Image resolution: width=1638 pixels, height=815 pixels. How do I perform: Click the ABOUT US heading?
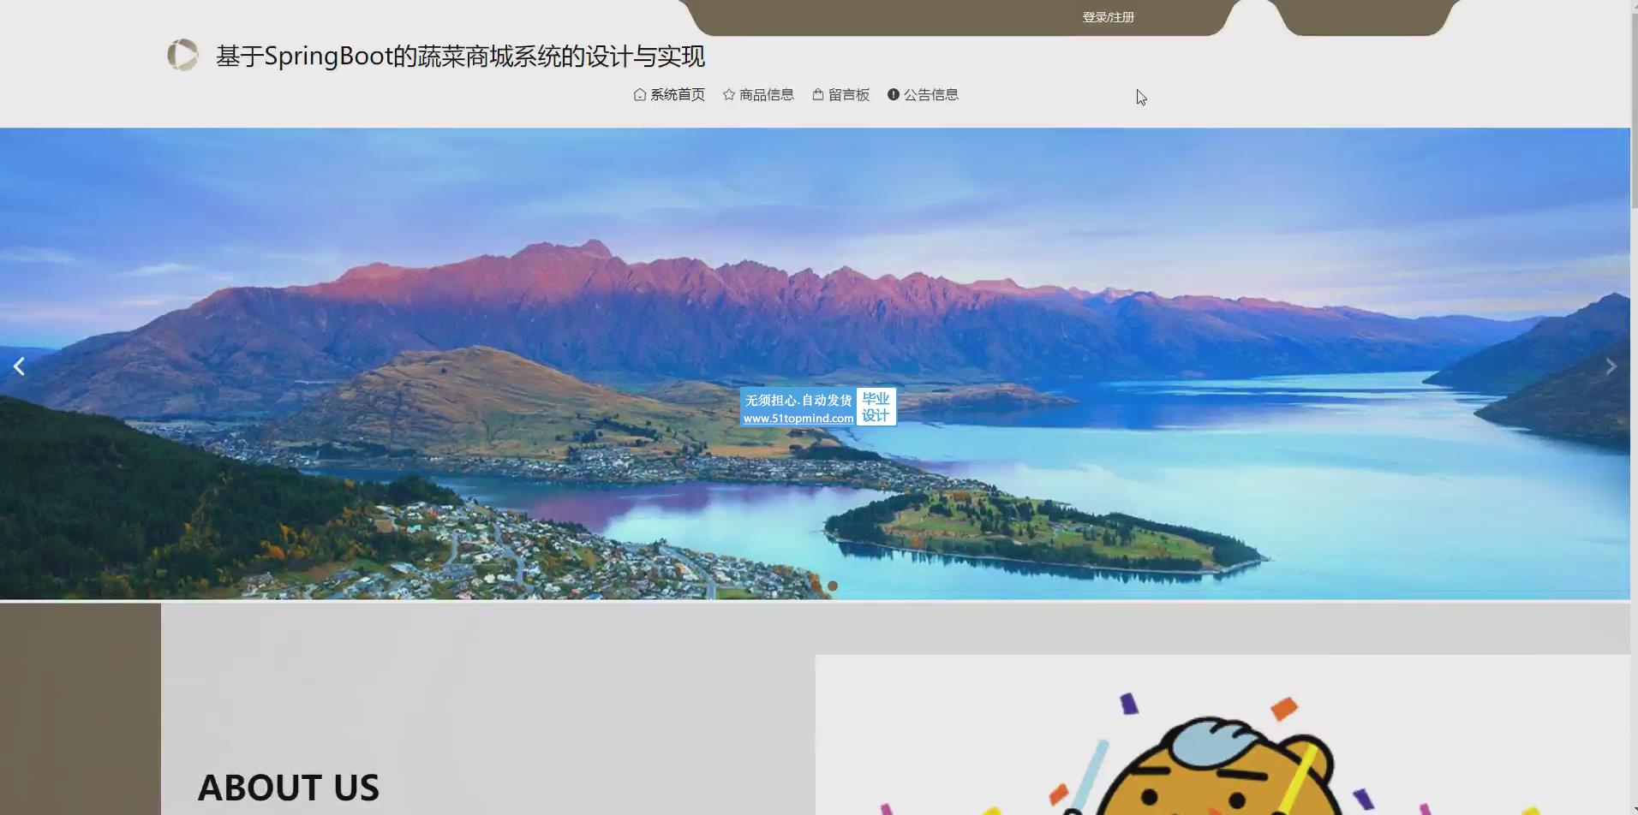pos(289,788)
